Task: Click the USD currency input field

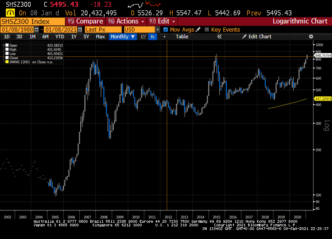Action: tap(140, 29)
